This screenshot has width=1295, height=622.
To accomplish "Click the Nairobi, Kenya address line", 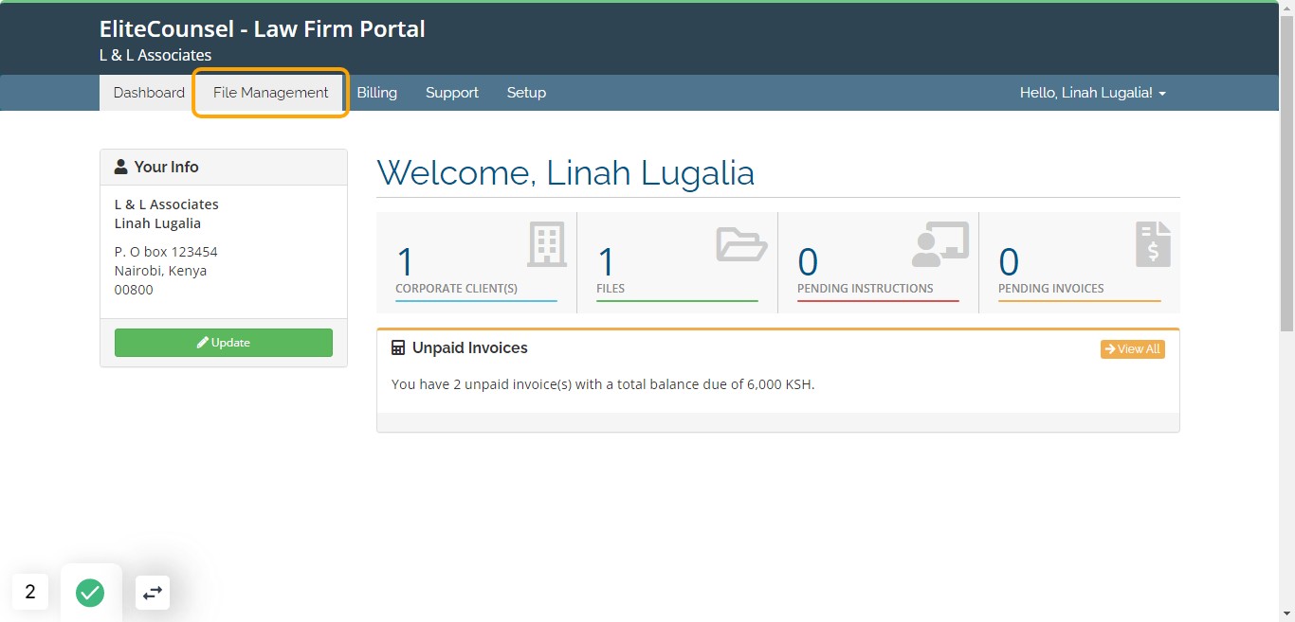I will tap(161, 271).
